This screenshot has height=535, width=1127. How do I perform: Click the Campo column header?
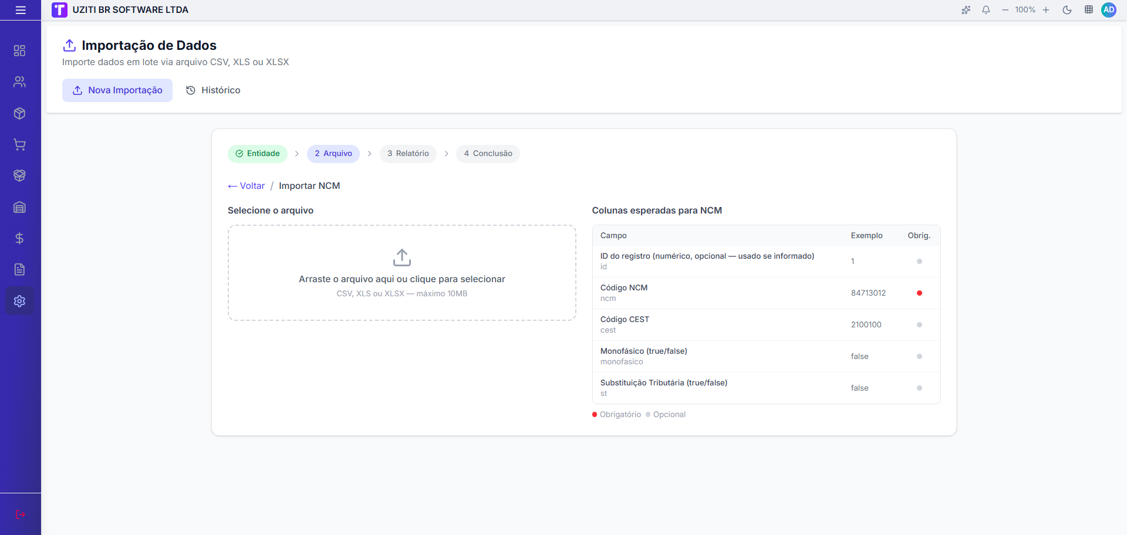pyautogui.click(x=613, y=236)
